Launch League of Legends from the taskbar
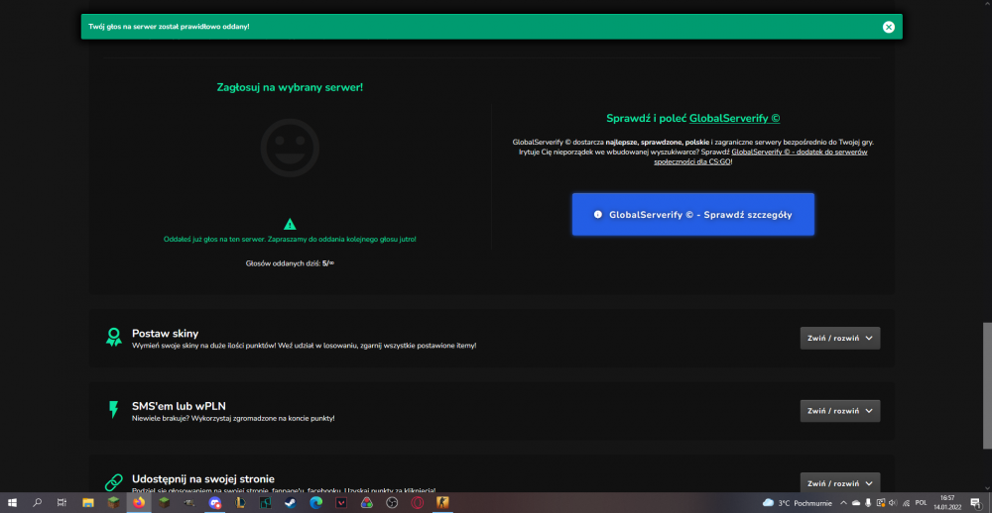 coord(240,503)
